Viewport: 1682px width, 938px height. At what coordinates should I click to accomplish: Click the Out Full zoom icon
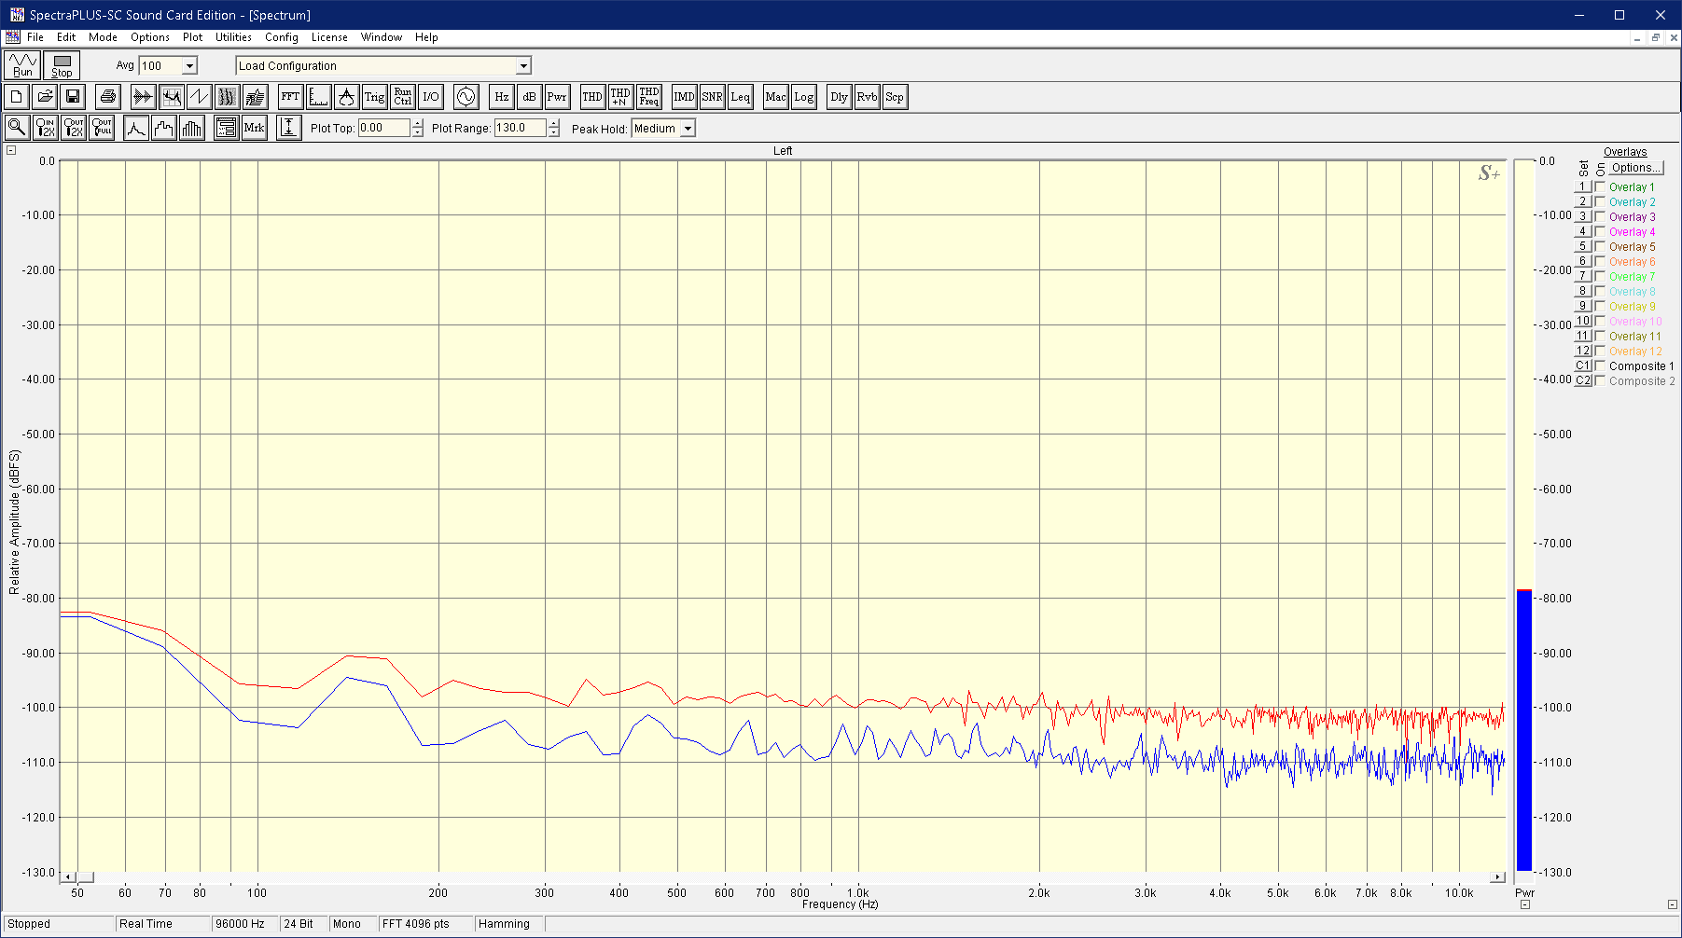(x=101, y=128)
